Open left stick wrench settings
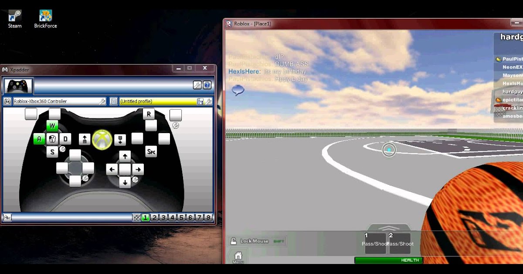The height and width of the screenshot is (274, 523). point(62,149)
